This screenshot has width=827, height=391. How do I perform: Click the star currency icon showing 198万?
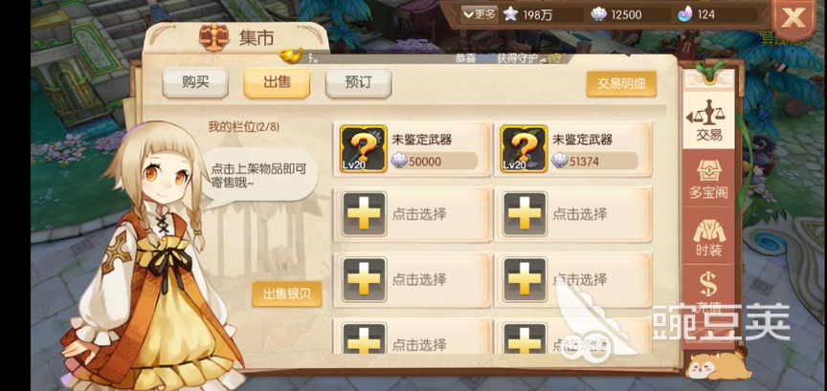click(x=510, y=14)
